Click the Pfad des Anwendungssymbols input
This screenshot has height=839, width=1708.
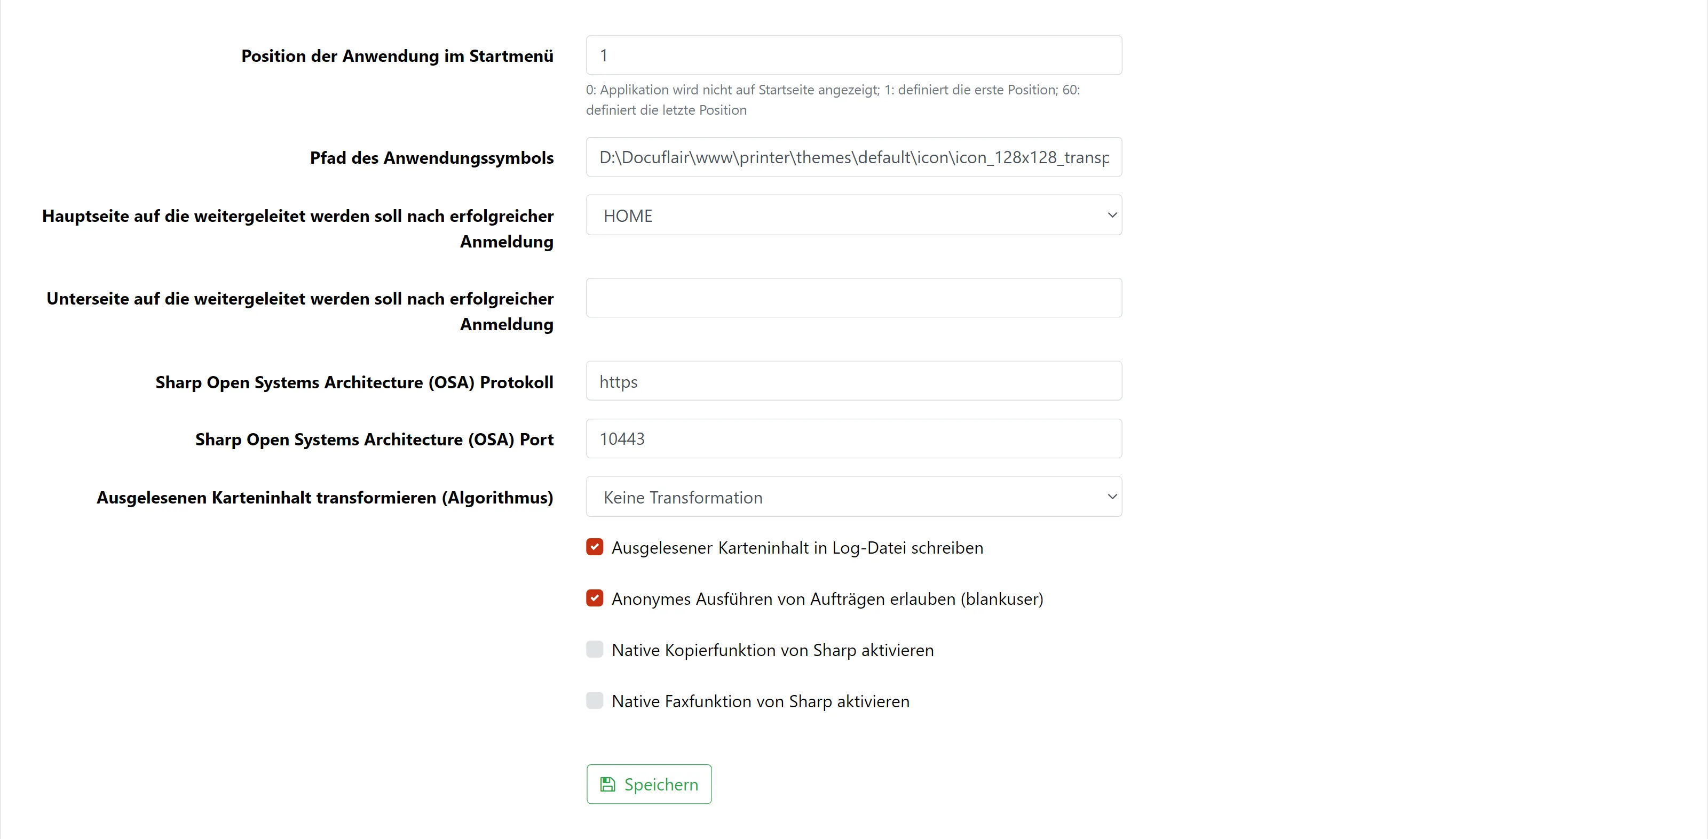[x=853, y=158]
